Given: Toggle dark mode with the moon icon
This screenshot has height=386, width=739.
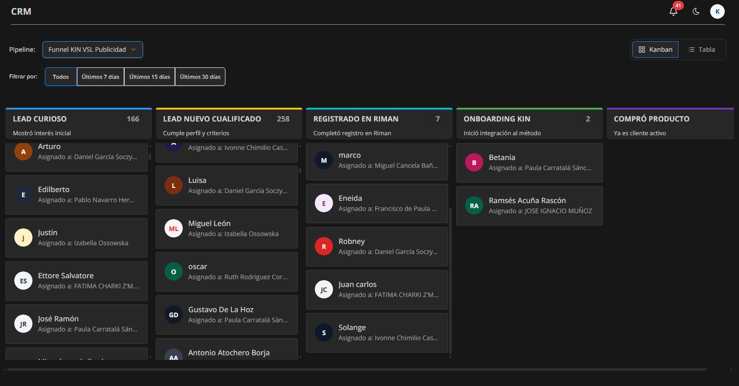Looking at the screenshot, I should (x=696, y=11).
